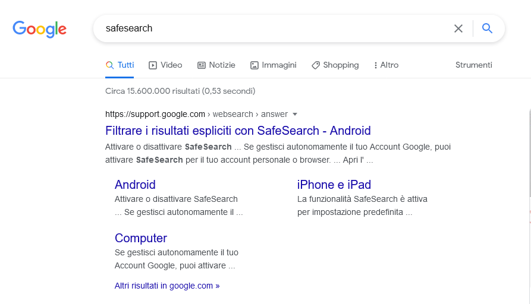
Task: Select the Tutti tab
Action: tap(120, 65)
